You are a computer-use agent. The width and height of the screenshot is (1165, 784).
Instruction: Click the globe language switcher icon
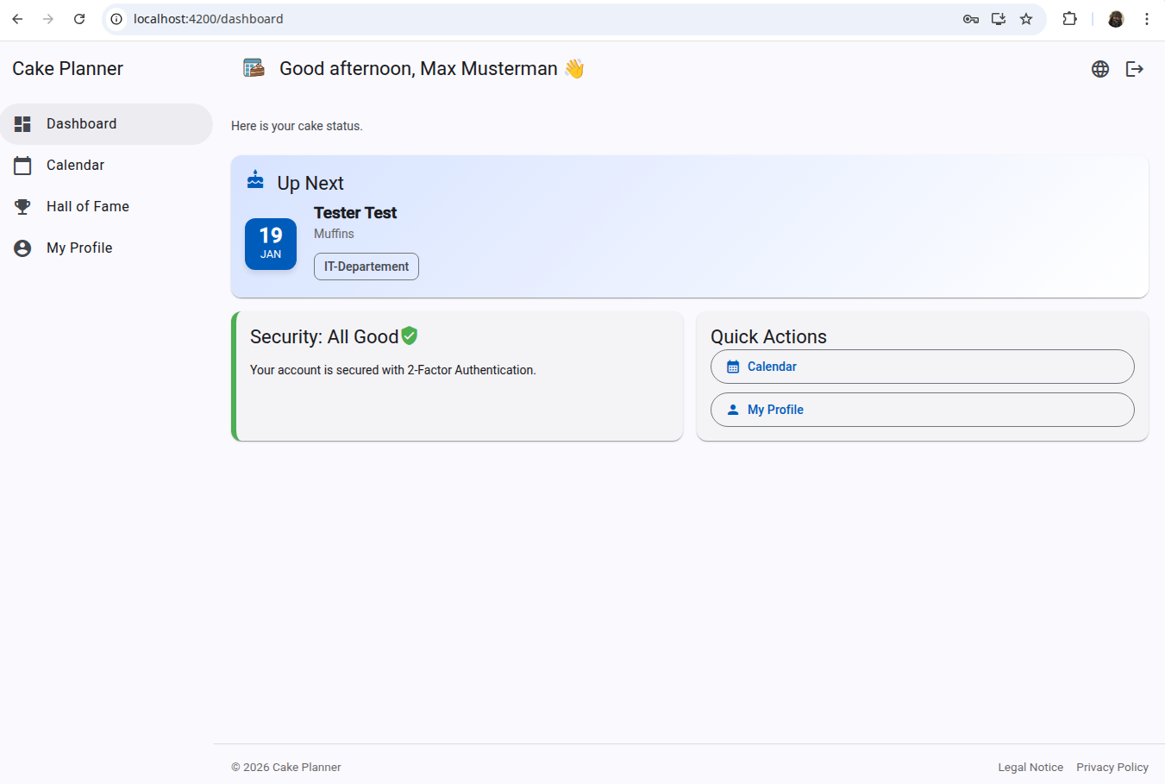click(1099, 69)
